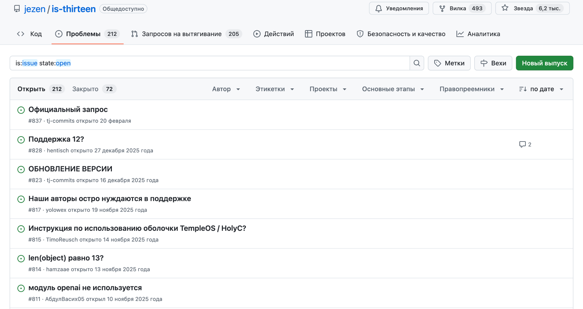This screenshot has width=583, height=309.
Task: Switch to the Проблемы tab
Action: point(83,34)
